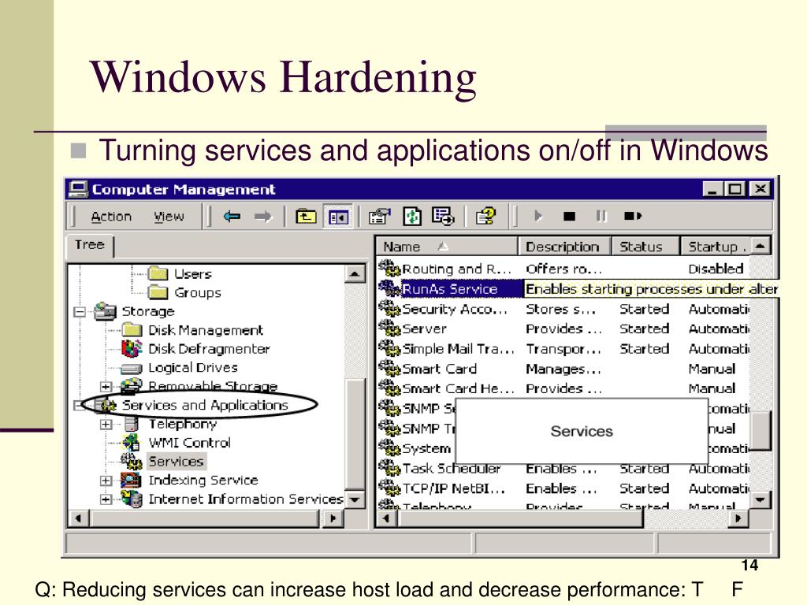Click the Forward arrow toolbar button
Screen dimensions: 807x605
point(263,217)
